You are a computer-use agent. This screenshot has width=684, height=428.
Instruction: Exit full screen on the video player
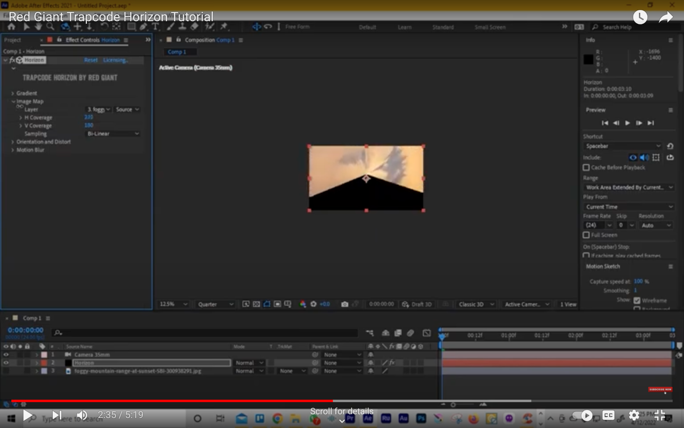click(x=660, y=415)
